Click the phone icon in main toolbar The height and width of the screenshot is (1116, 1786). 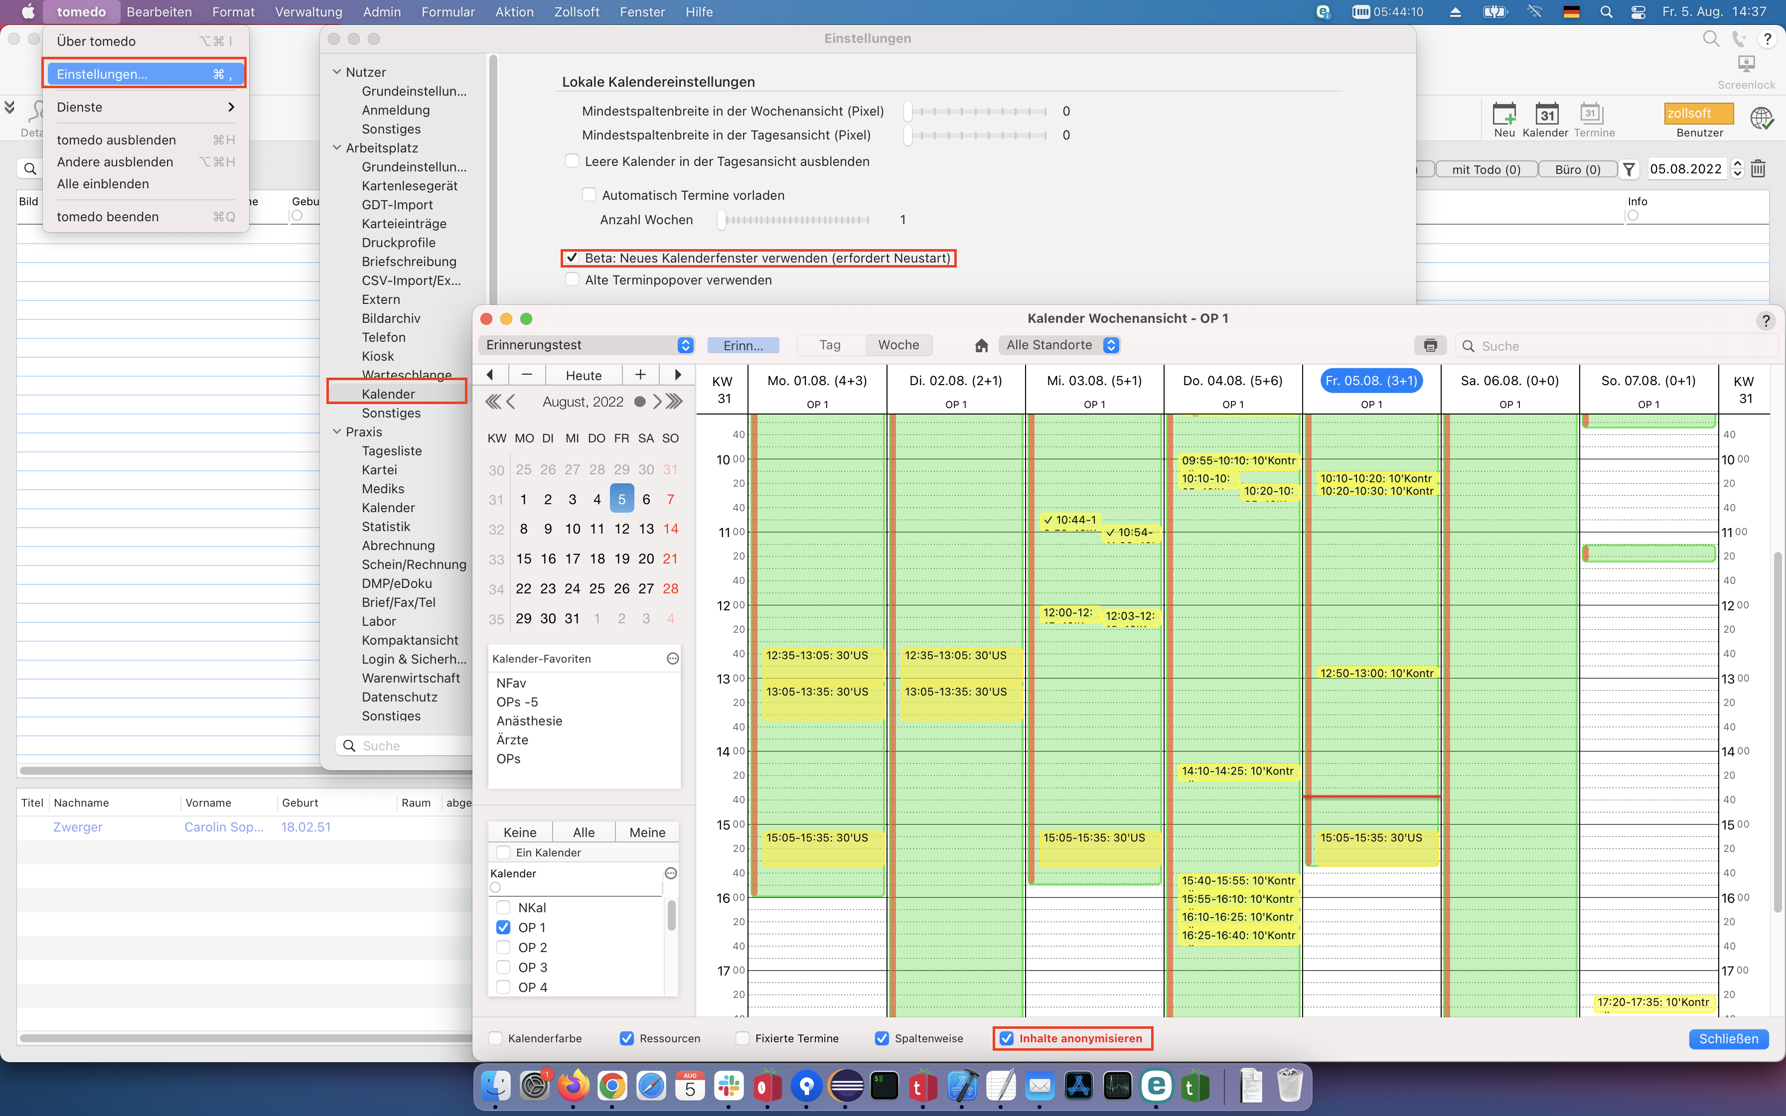click(x=1739, y=39)
